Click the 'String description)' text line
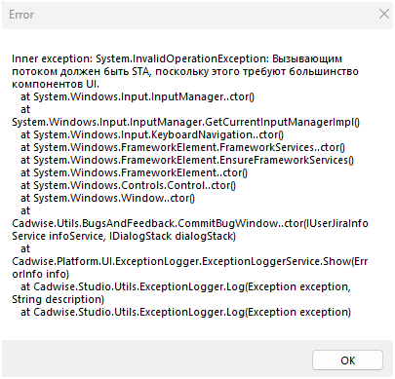 click(x=58, y=299)
